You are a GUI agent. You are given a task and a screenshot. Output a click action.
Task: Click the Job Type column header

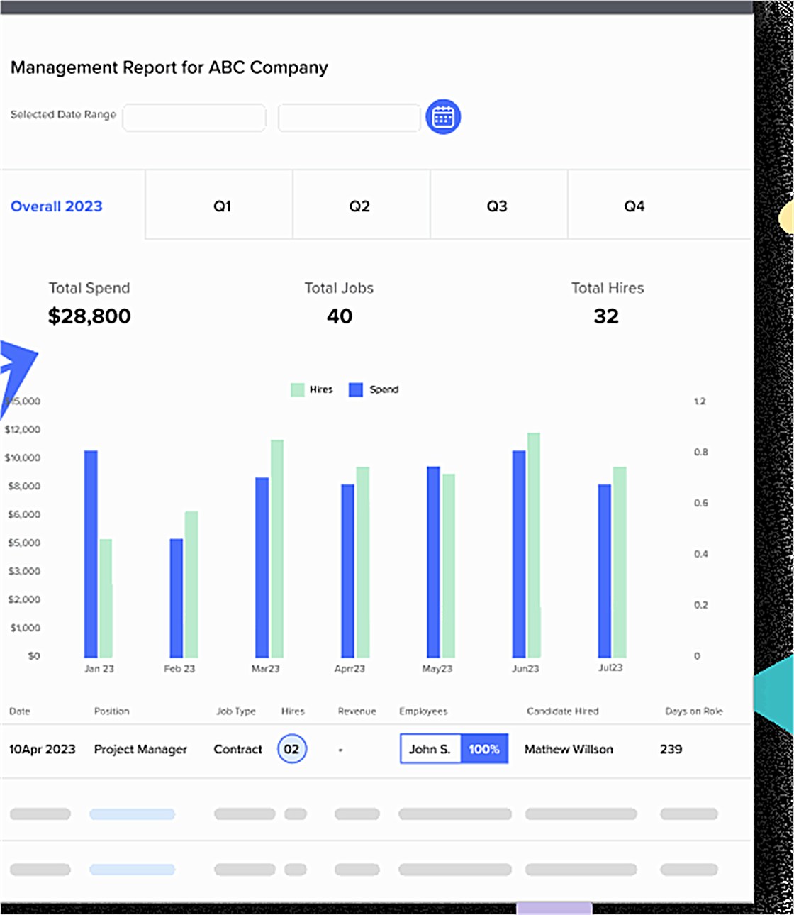[x=236, y=711]
